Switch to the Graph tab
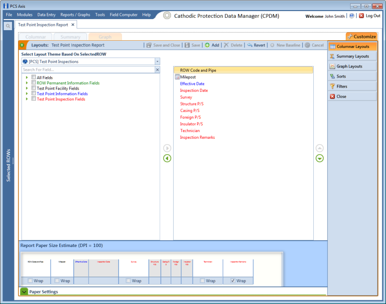This screenshot has width=386, height=304. click(x=105, y=37)
